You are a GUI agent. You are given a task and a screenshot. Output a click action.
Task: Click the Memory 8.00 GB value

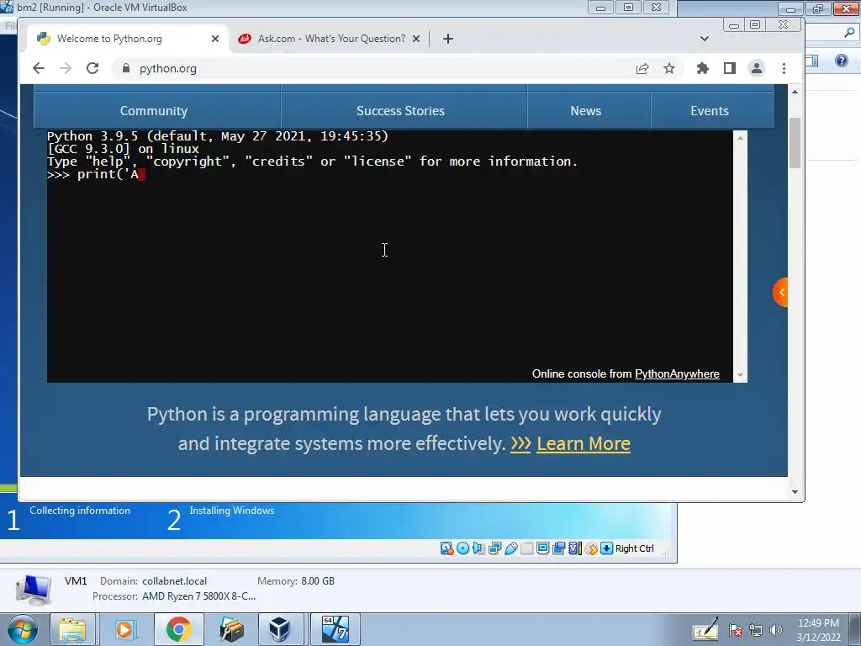pyautogui.click(x=317, y=580)
